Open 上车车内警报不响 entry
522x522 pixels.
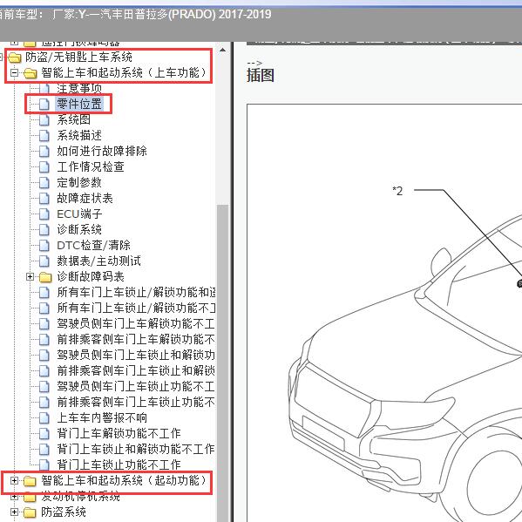tap(102, 417)
